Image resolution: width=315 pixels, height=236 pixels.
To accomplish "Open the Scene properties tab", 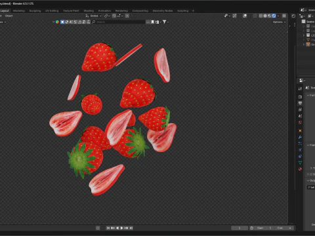I will click(300, 116).
